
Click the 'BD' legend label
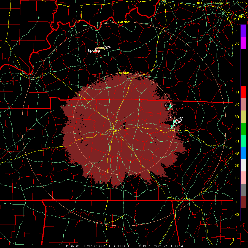pyautogui.click(x=236, y=117)
